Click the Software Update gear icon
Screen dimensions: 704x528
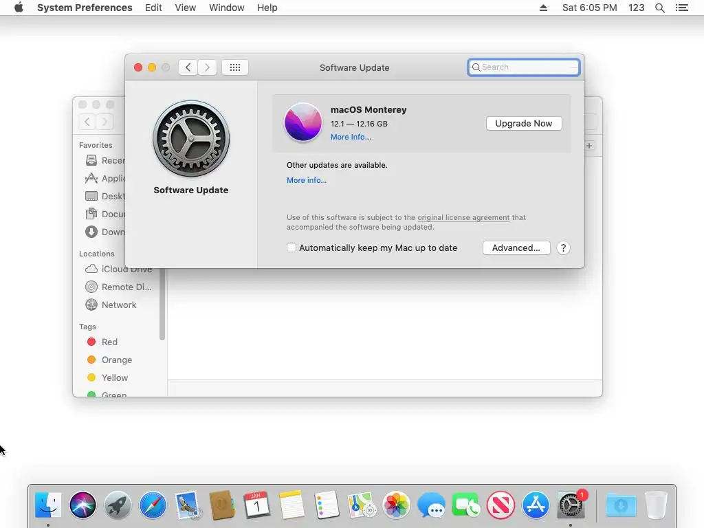[x=191, y=138]
